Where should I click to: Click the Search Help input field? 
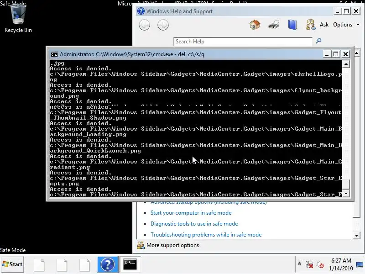[243, 42]
